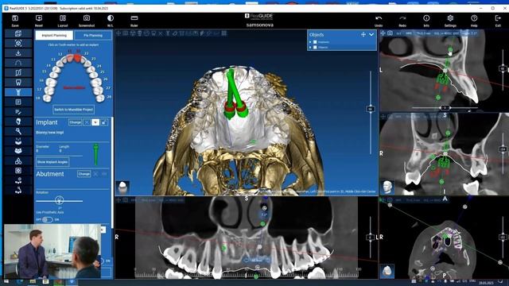Select the nerve tracing sidebar tool
The image size is (509, 286).
click(18, 72)
